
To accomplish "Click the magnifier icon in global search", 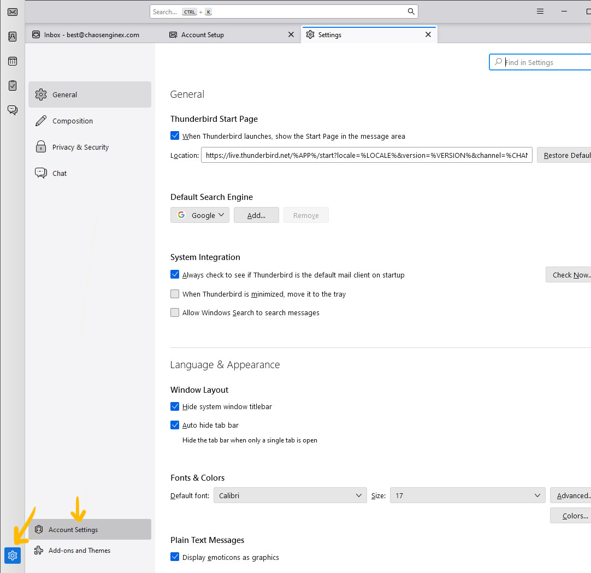I will pyautogui.click(x=411, y=11).
